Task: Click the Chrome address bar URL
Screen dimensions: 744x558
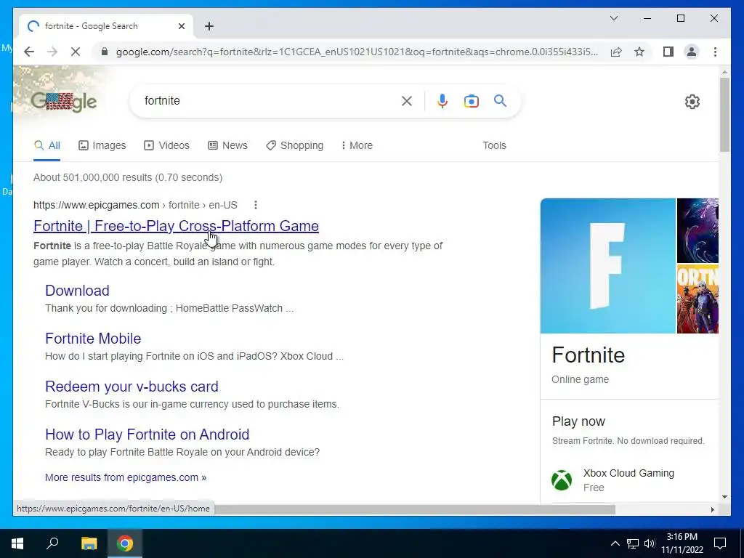Action: [357, 52]
